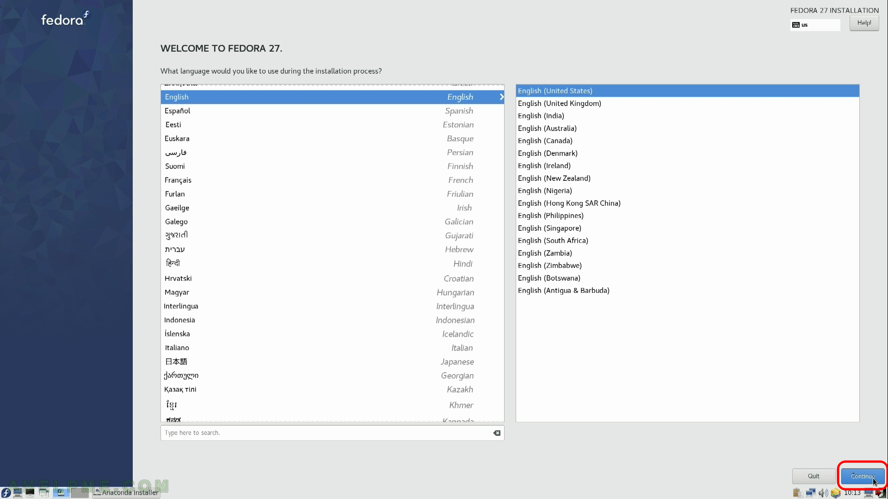
Task: Choose Magyar Hungarian language
Action: coord(332,292)
